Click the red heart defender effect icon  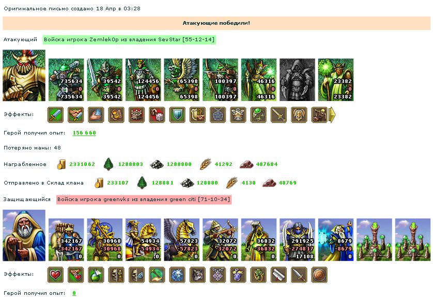55,275
